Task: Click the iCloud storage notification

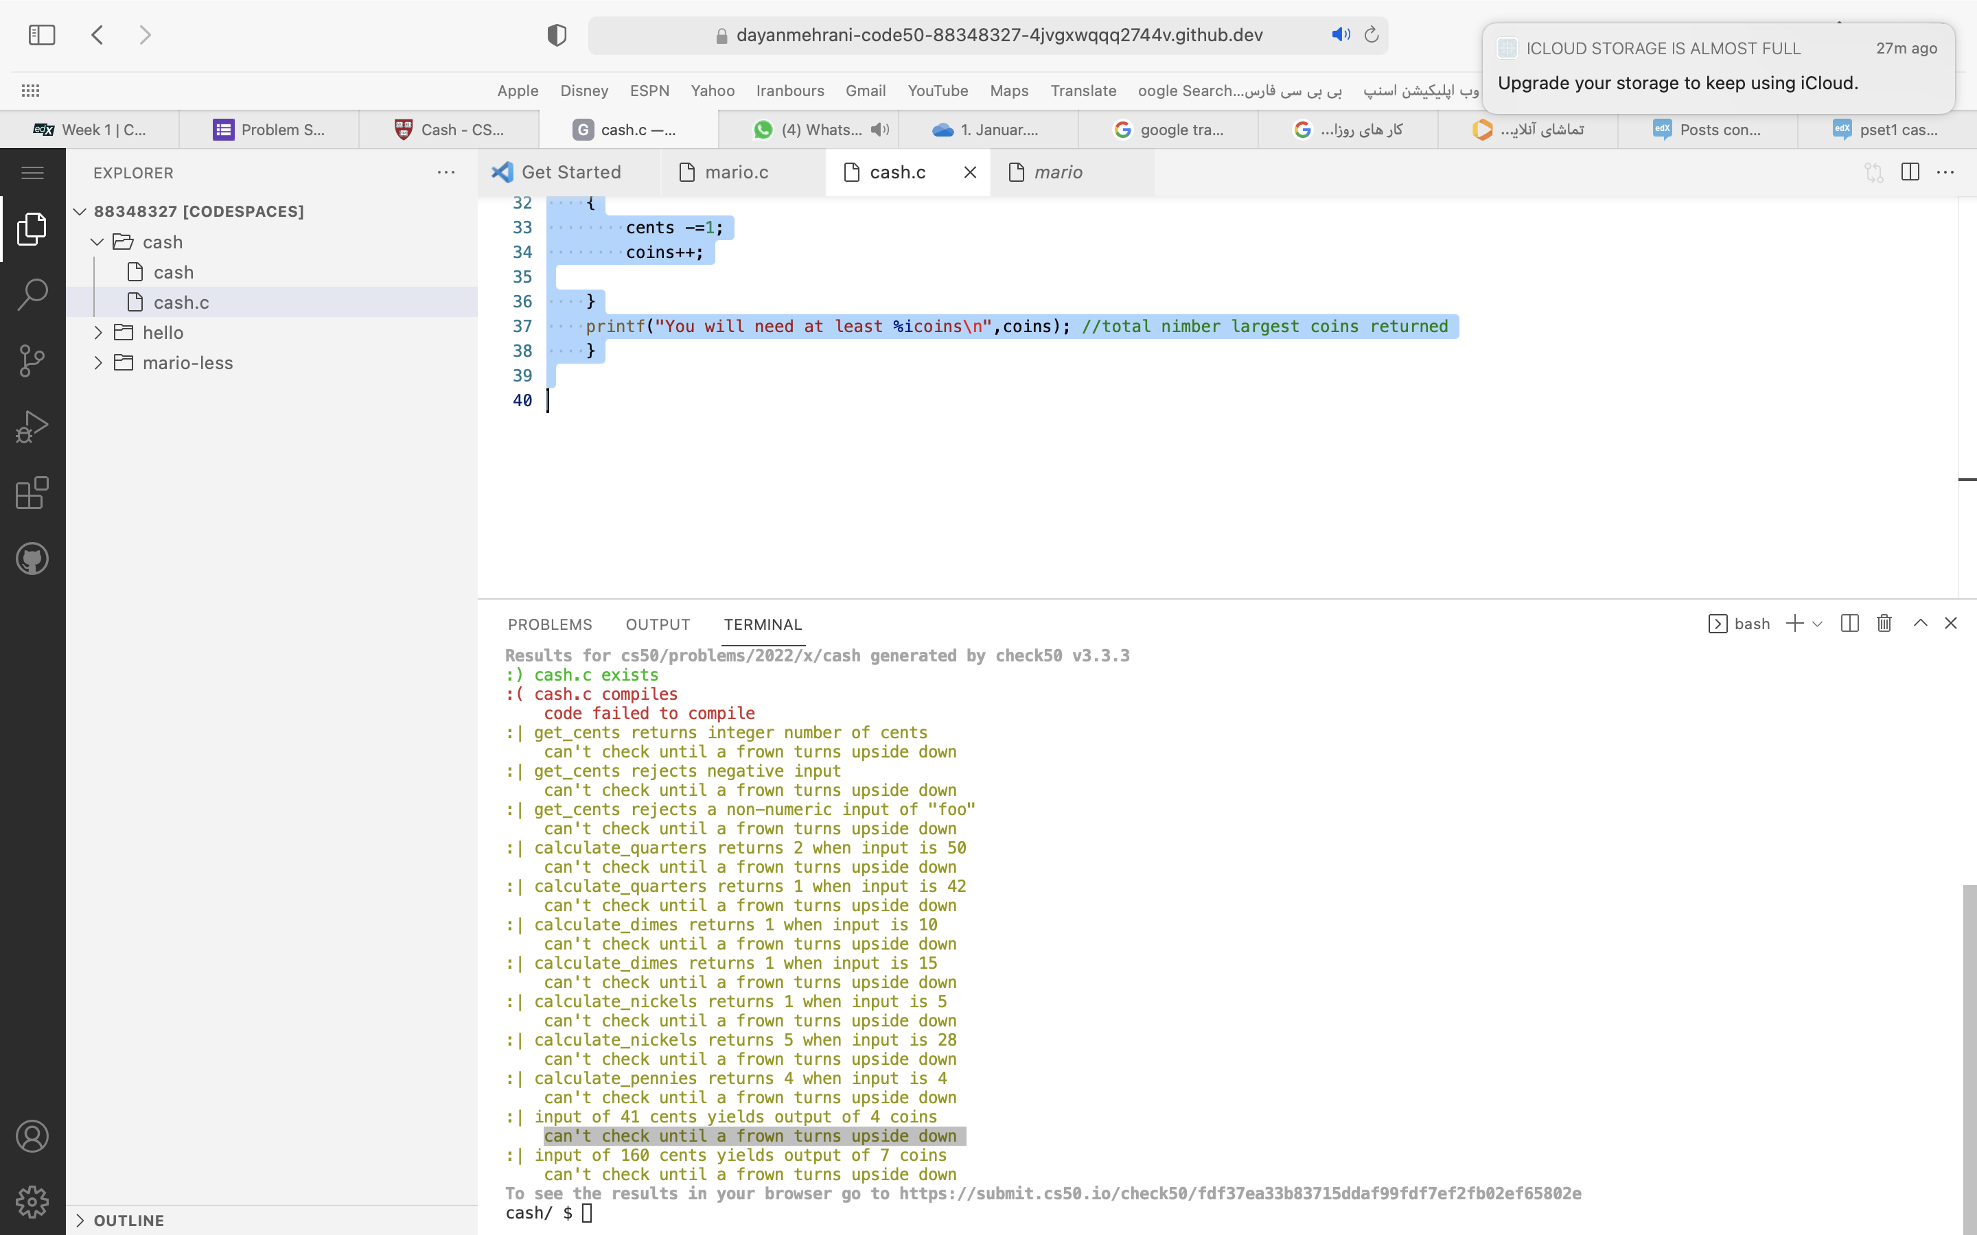Action: [x=1718, y=68]
